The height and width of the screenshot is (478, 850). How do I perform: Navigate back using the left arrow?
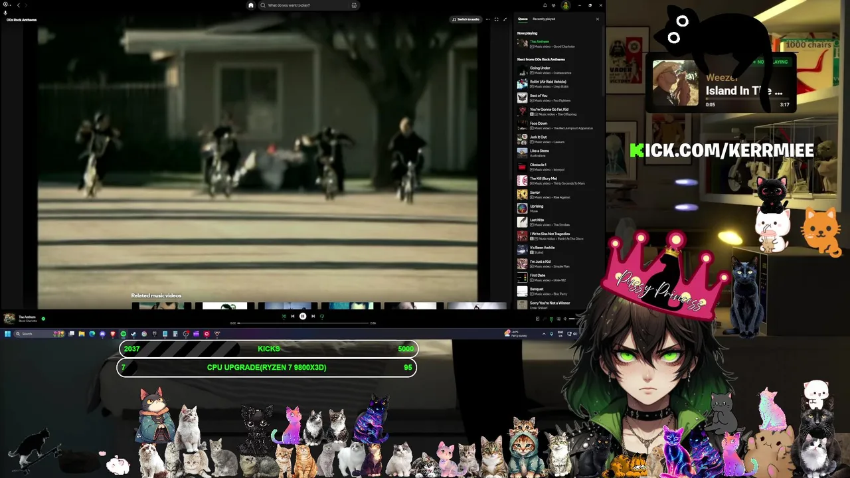[x=18, y=5]
